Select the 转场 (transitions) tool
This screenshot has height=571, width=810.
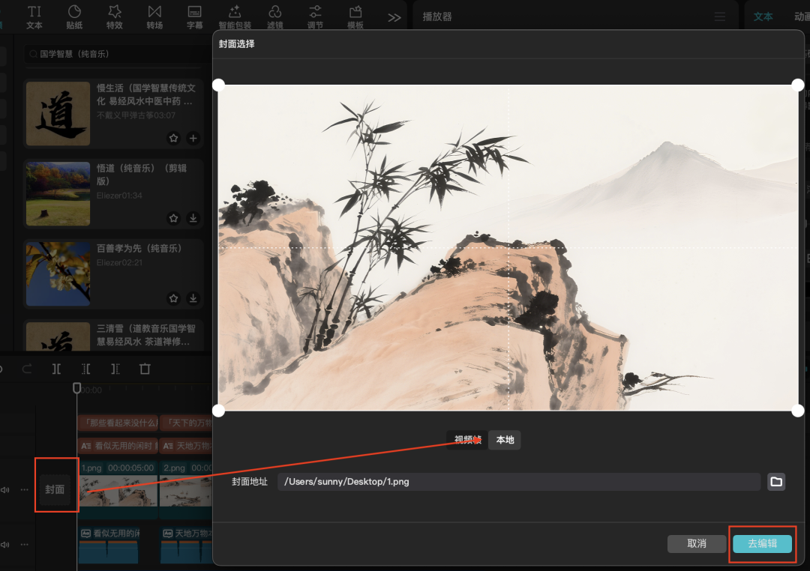click(x=154, y=16)
